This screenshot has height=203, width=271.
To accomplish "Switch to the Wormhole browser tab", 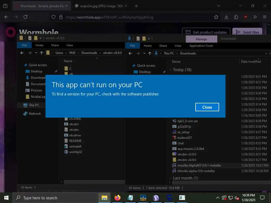I will 42,6.
